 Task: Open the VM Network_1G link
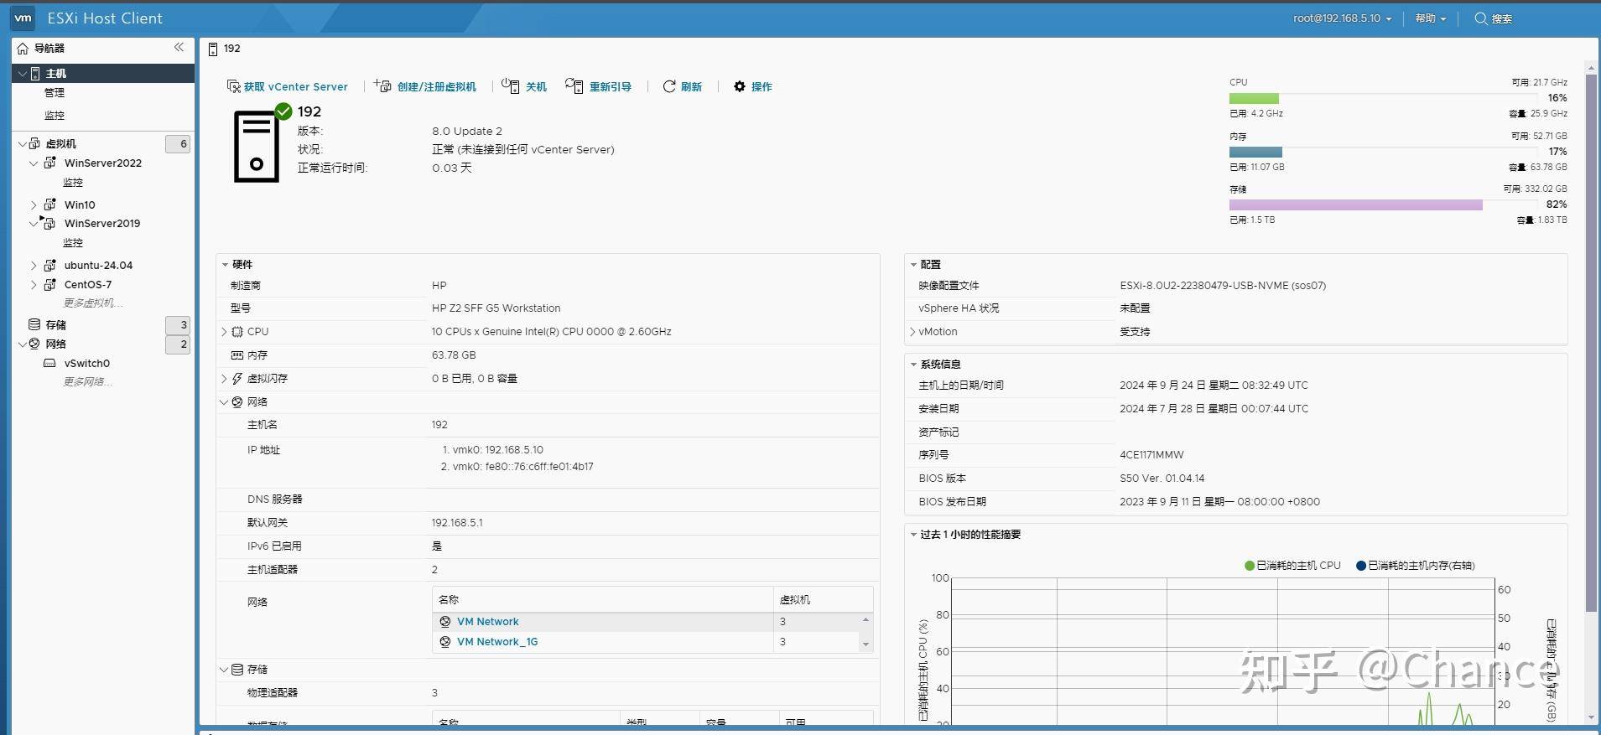[497, 642]
